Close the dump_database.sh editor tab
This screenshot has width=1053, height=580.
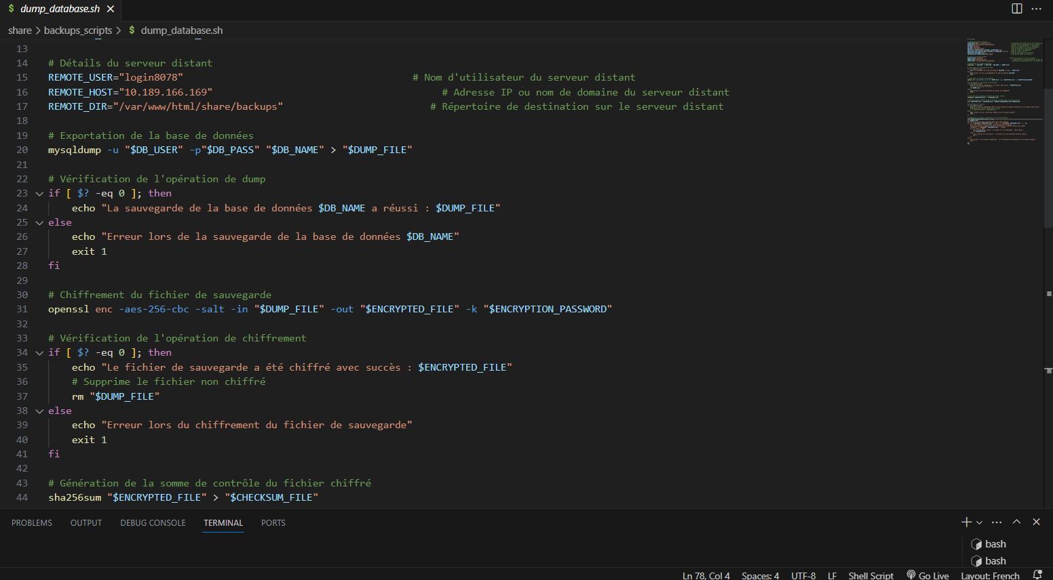111,9
